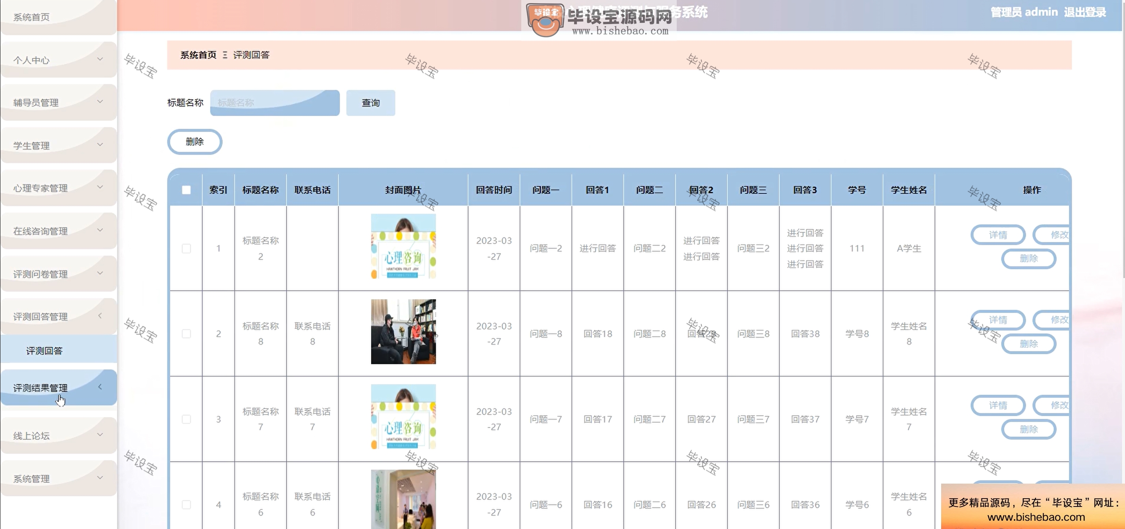The width and height of the screenshot is (1125, 529).
Task: Click the 索引 column header
Action: coord(218,190)
